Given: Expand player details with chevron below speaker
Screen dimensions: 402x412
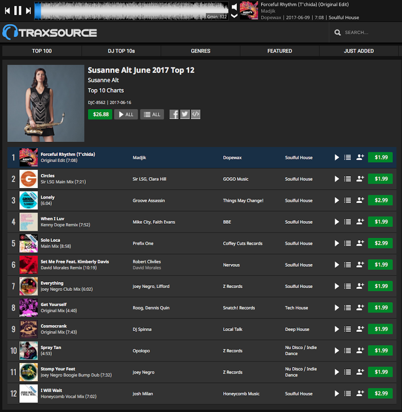Looking at the screenshot, I should click(234, 16).
